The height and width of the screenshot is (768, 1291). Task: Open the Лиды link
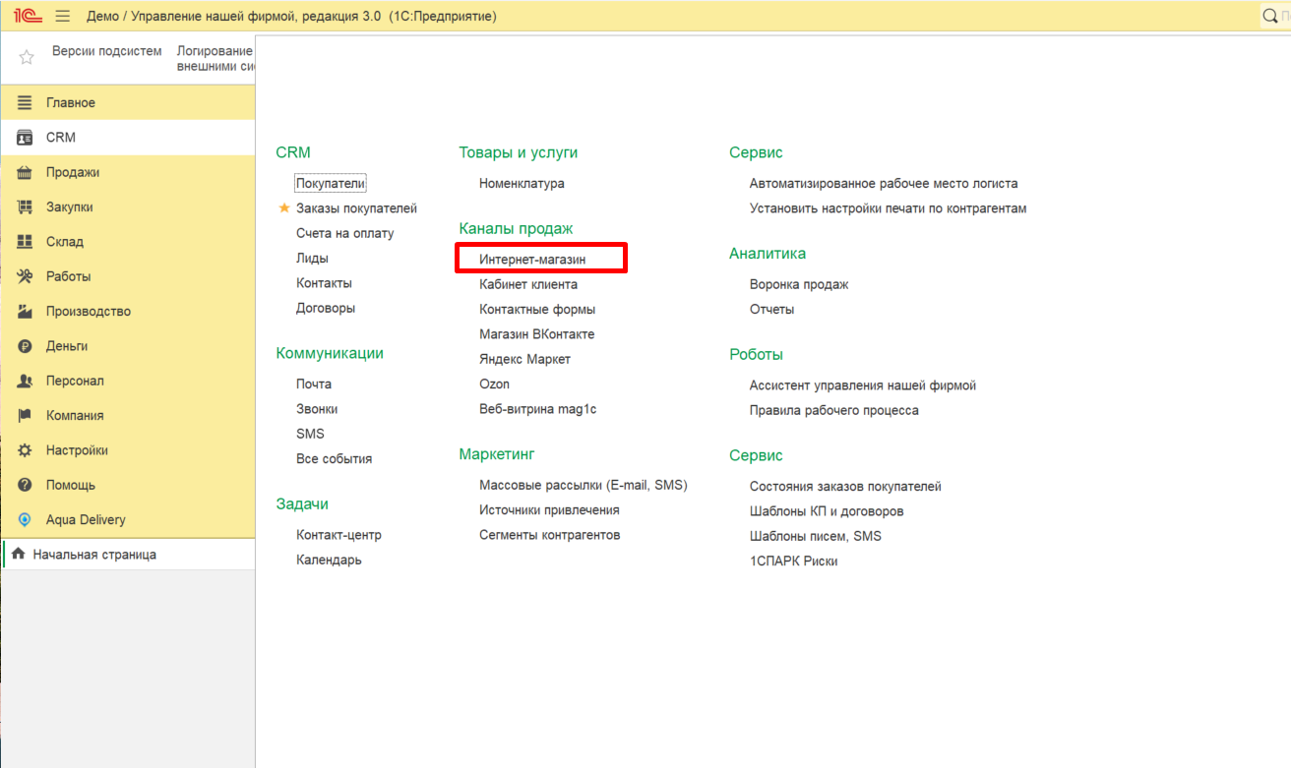coord(312,259)
